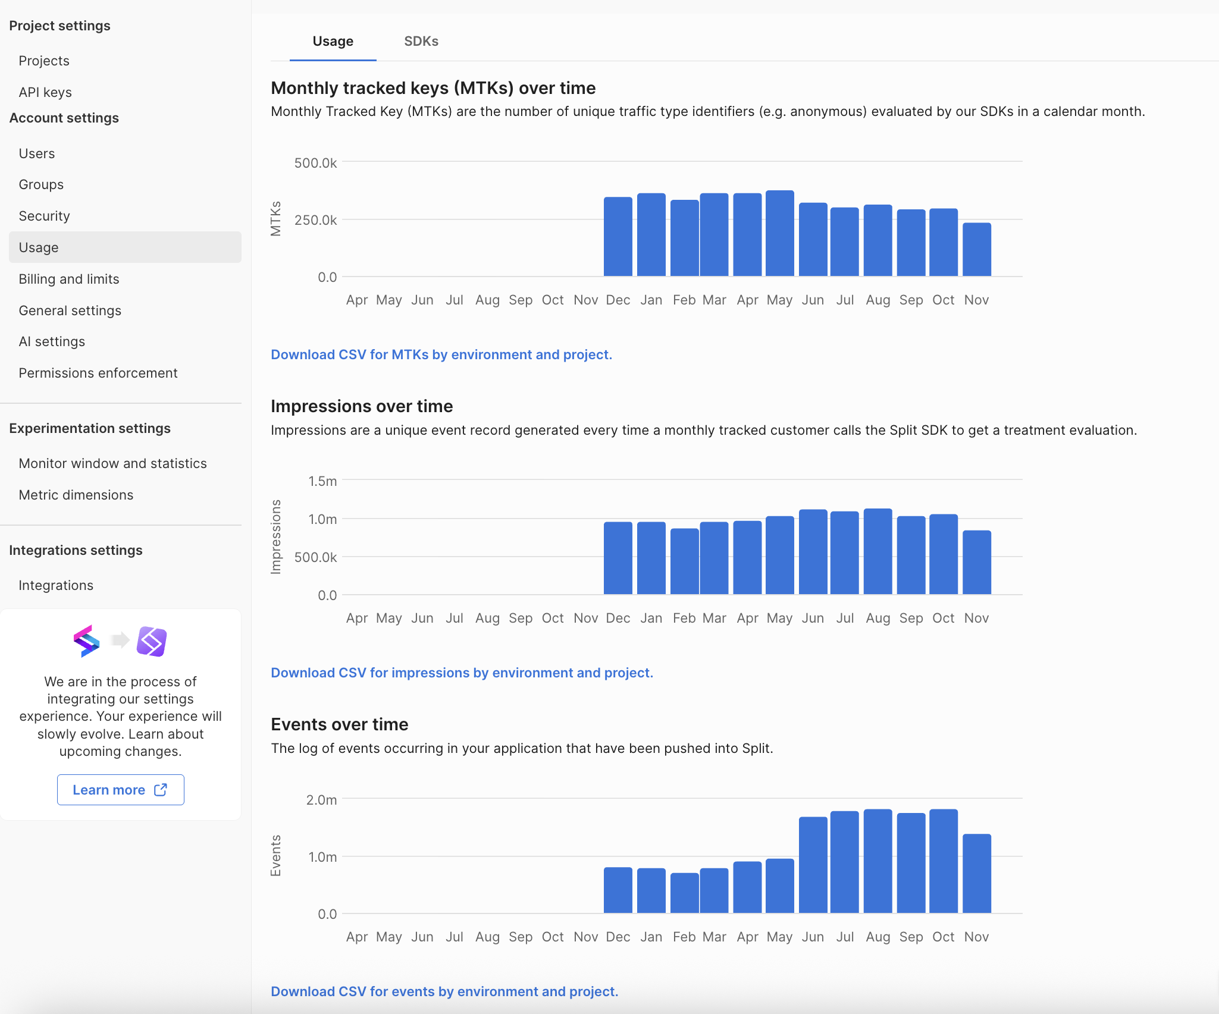
Task: Click the Split logo icon
Action: coord(86,641)
